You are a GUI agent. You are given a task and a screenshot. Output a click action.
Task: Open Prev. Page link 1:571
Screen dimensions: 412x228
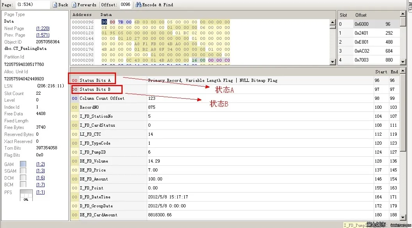(x=43, y=35)
